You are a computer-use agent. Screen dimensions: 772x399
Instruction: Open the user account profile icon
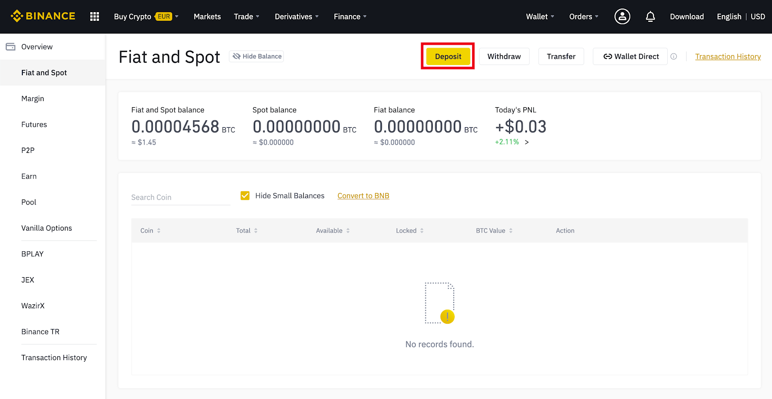tap(622, 17)
